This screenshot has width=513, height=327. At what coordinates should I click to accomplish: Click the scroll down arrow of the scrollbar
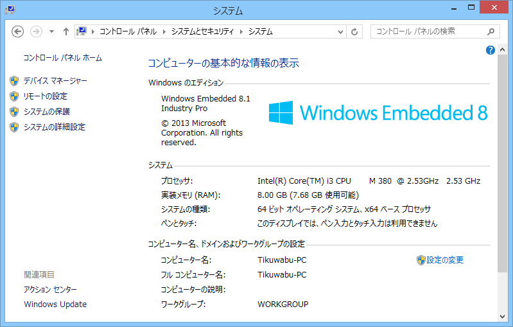coord(503,317)
